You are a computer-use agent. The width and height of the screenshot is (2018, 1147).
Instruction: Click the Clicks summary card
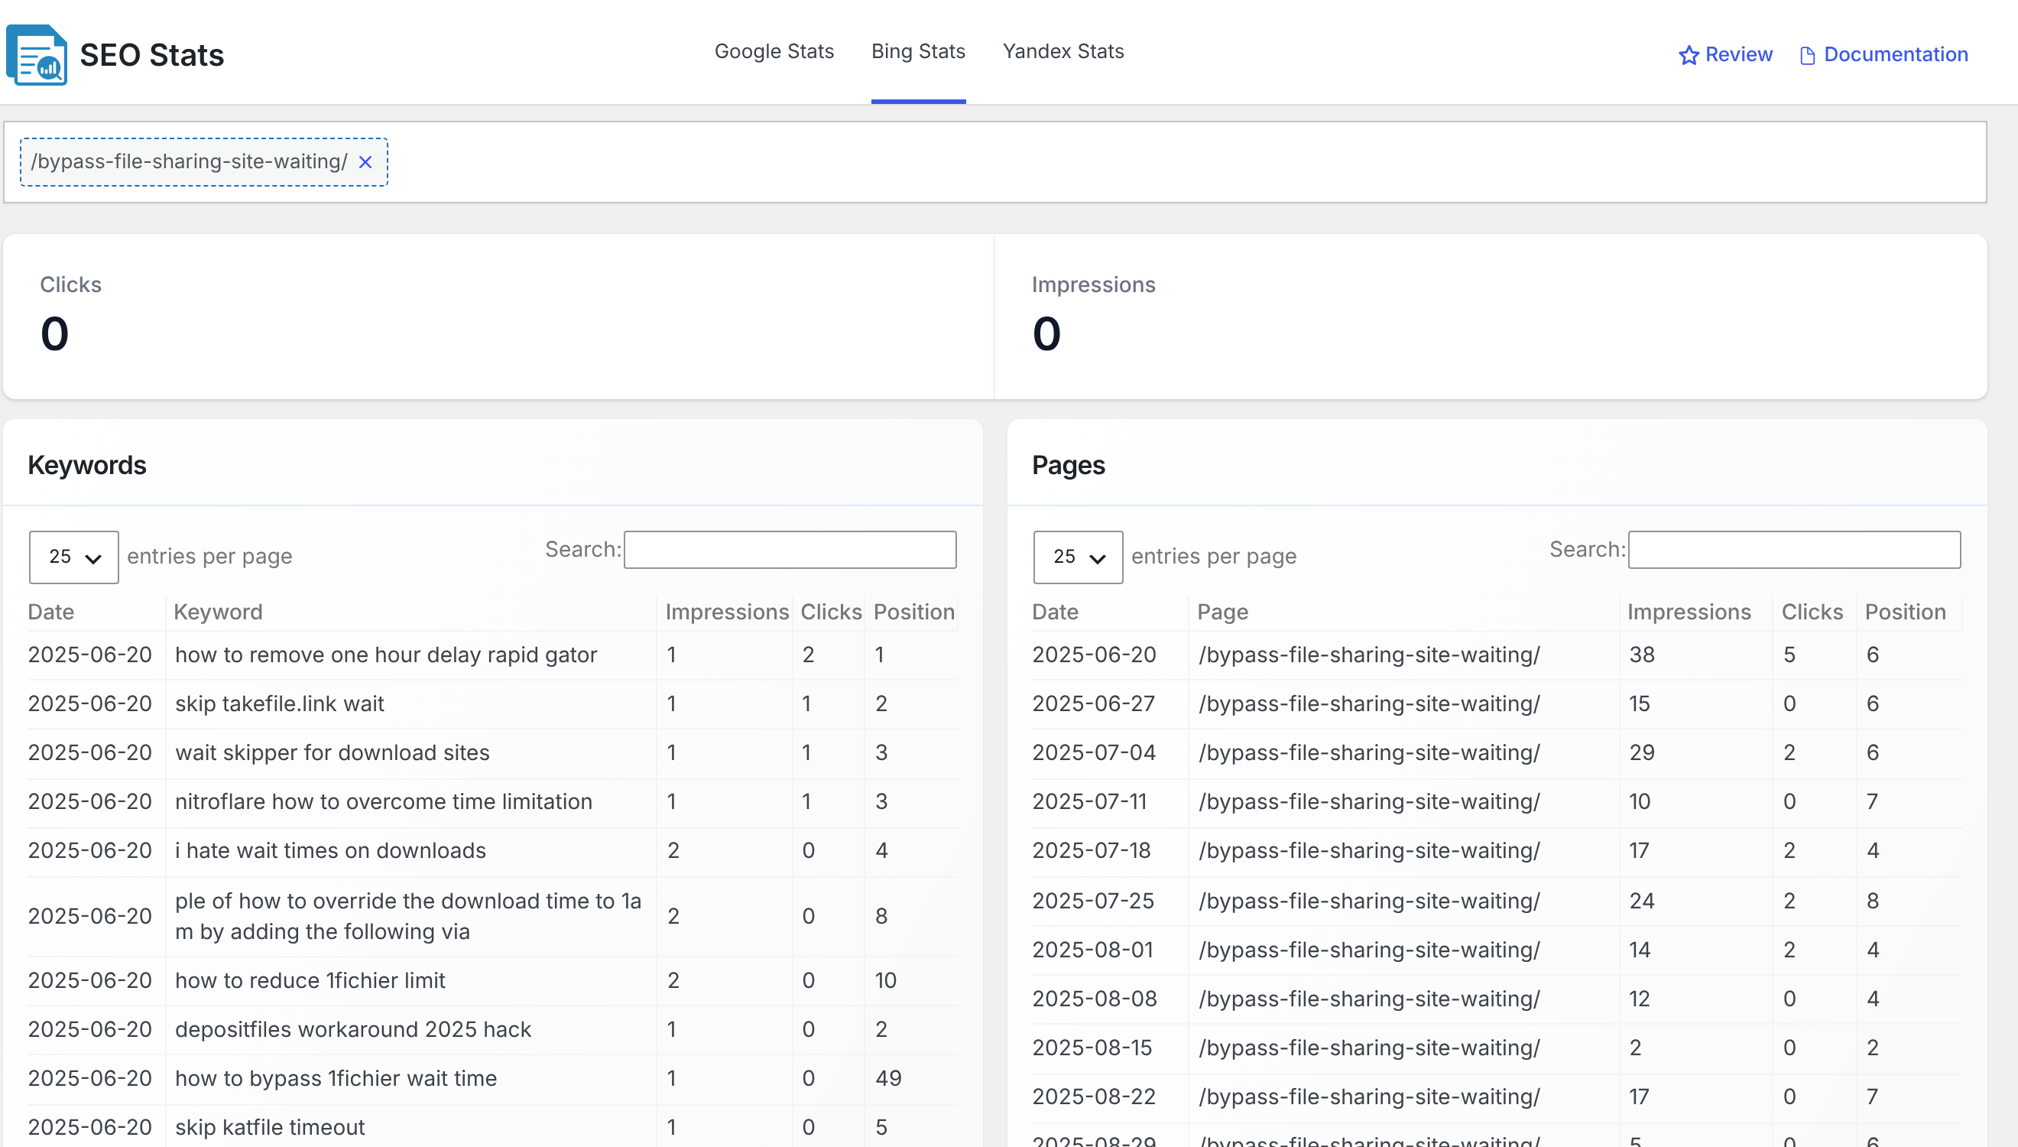point(498,317)
